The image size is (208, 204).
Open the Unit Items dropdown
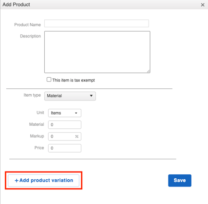(x=65, y=113)
